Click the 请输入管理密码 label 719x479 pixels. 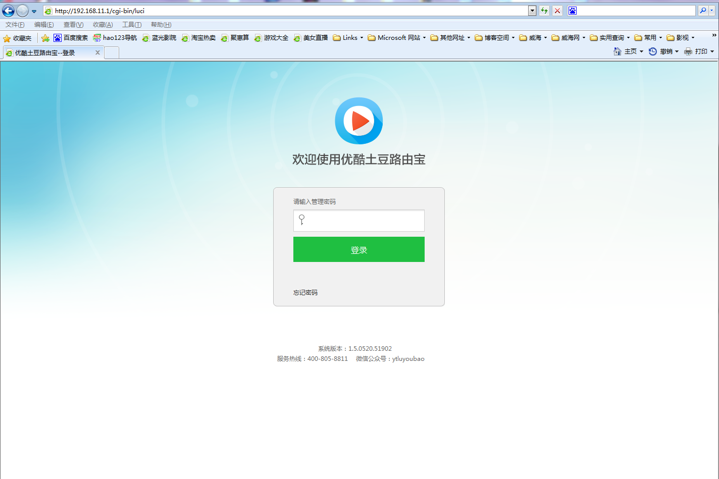click(x=315, y=202)
